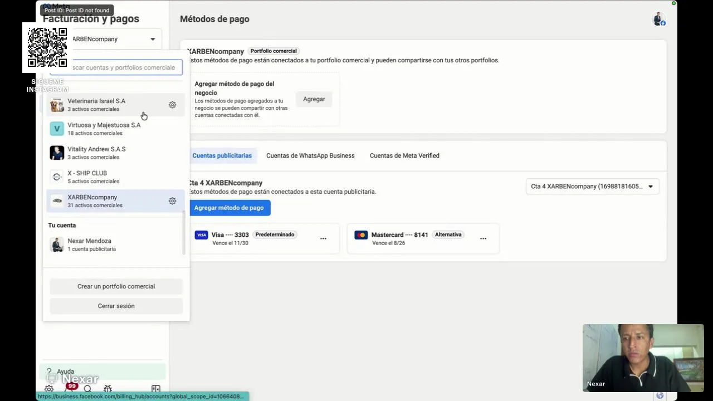Screen dimensions: 713x401
Task: Switch to Cuentas de WhatsApp Business tab
Action: pos(310,155)
